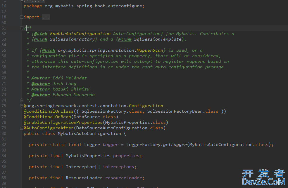The image size is (288, 188).
Task: Click the LoggerFactory identifier on line 82
Action: point(143,145)
